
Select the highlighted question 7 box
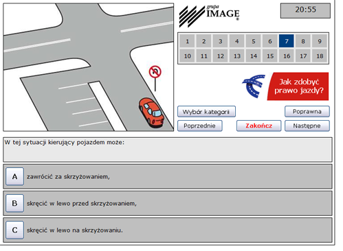[287, 41]
